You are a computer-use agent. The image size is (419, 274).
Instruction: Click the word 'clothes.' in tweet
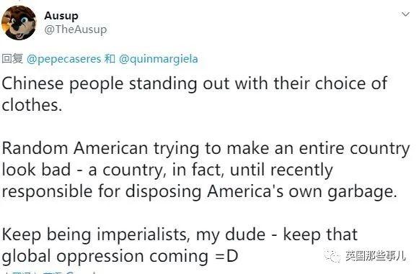point(32,105)
